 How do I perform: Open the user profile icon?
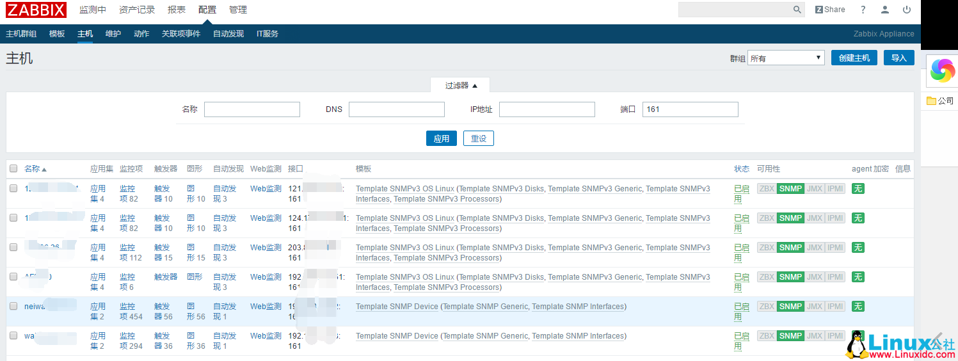click(x=885, y=10)
